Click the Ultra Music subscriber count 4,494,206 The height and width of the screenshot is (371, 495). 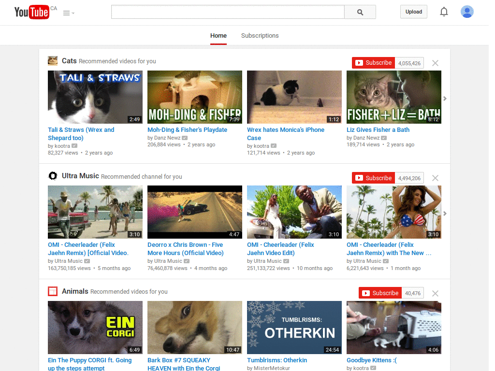pos(409,178)
